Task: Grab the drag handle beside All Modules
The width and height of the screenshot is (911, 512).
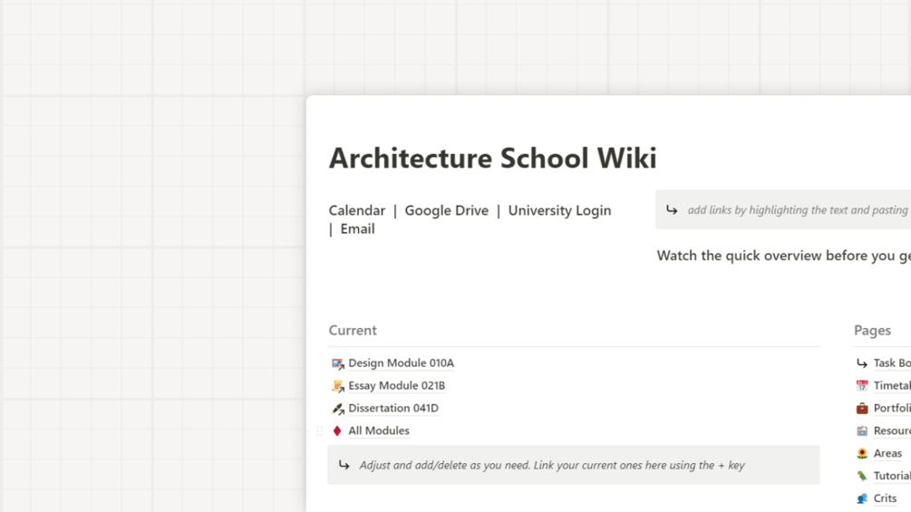Action: point(319,431)
